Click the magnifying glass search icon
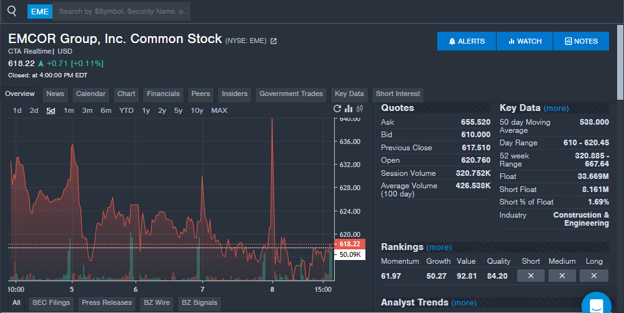 [x=12, y=11]
